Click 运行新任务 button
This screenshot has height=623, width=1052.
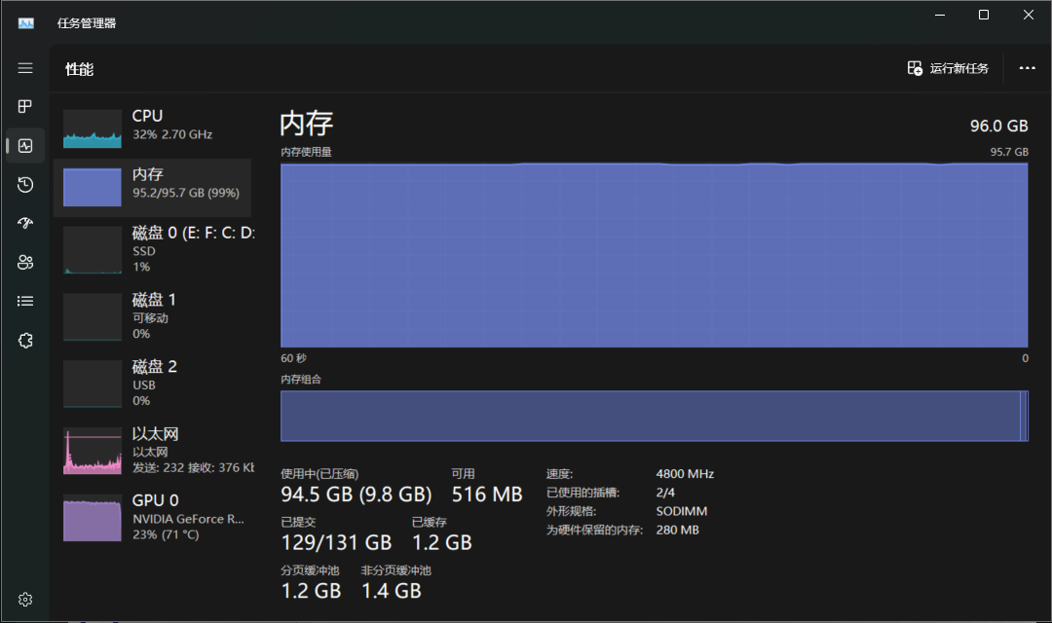pos(948,68)
